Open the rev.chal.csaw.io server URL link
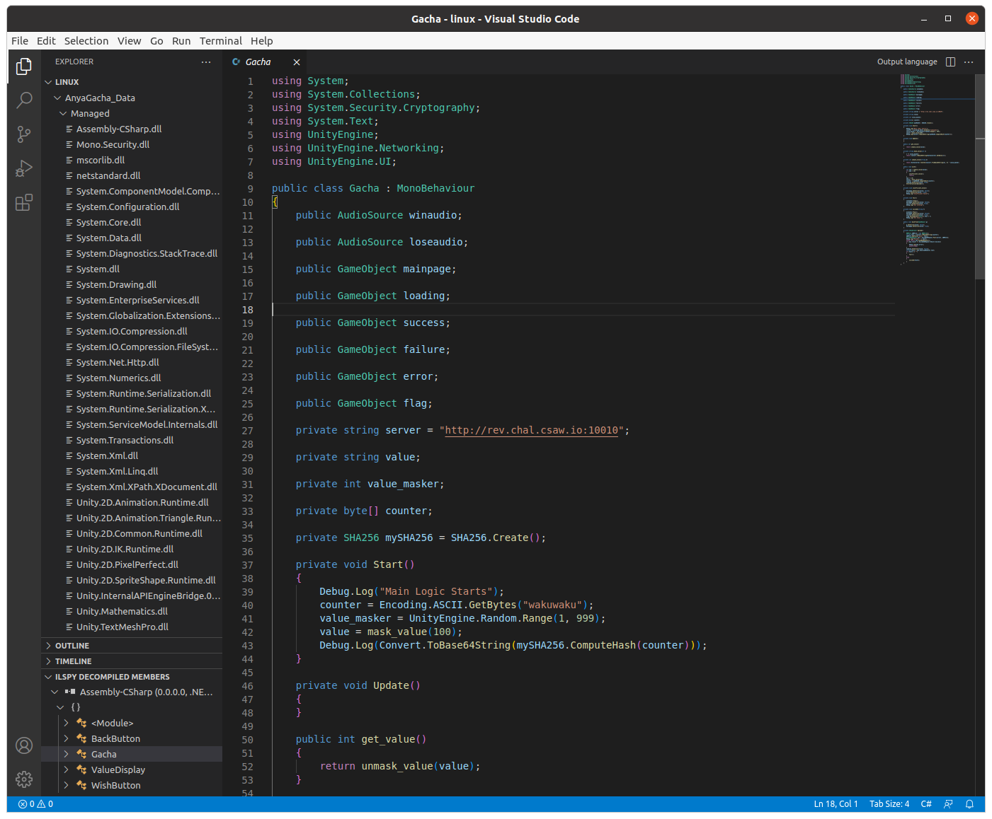This screenshot has width=992, height=819. tap(531, 430)
